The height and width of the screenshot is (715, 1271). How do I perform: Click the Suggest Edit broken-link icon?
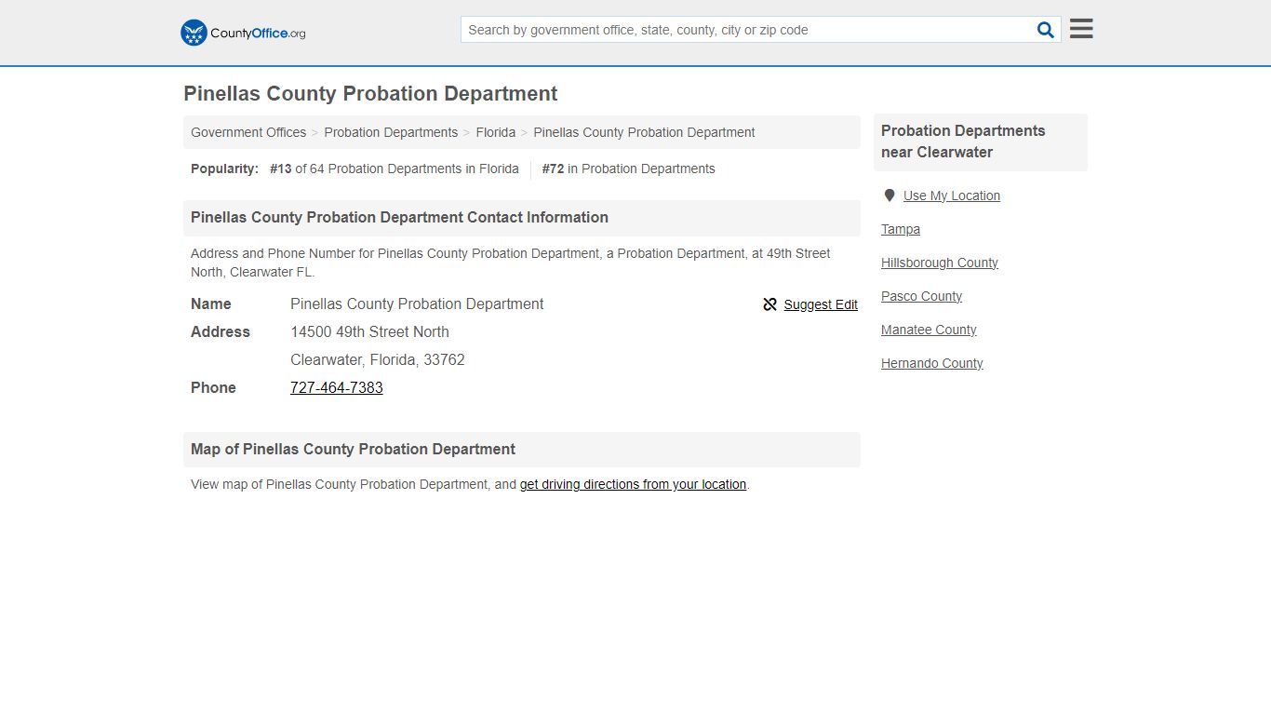[x=769, y=304]
